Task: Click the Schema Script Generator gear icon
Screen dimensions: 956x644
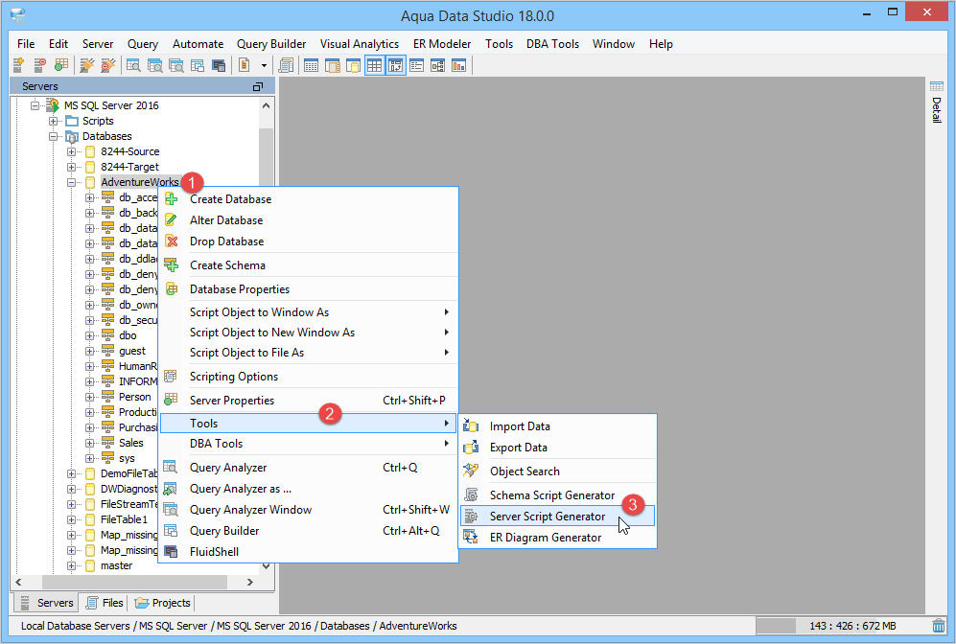Action: click(471, 494)
